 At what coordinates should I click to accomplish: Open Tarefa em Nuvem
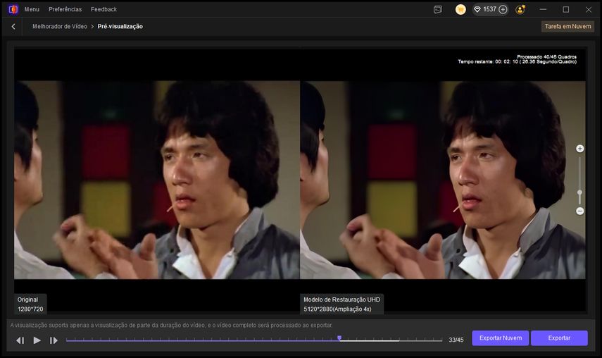[567, 27]
